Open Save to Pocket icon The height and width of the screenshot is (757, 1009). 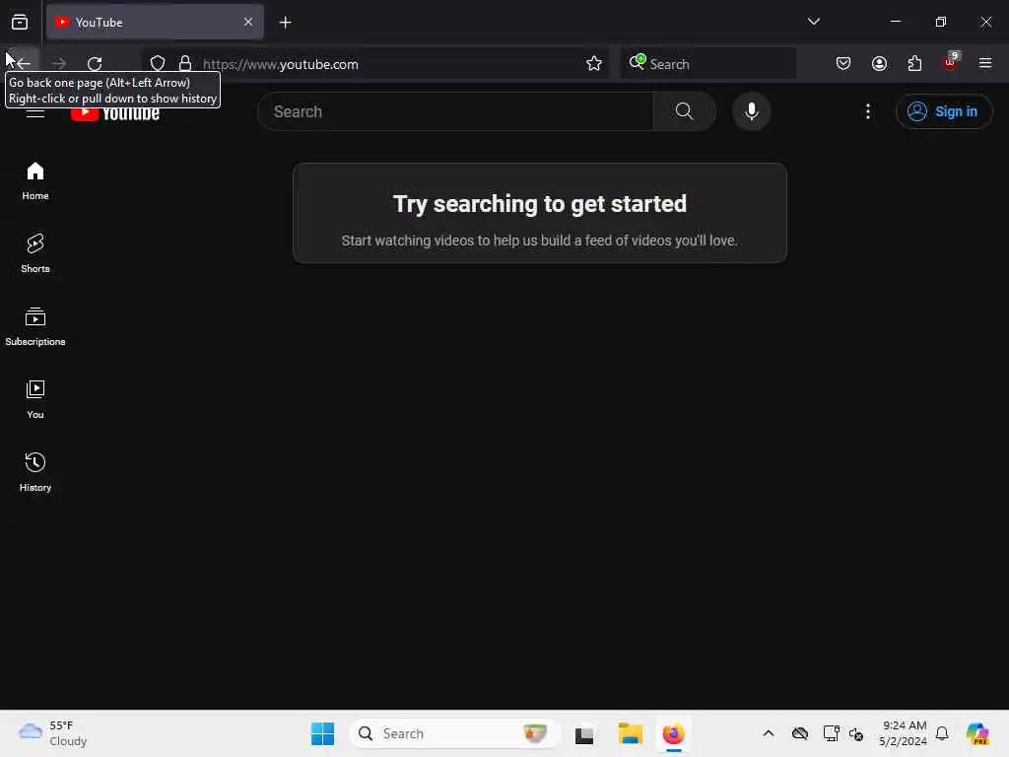[843, 63]
